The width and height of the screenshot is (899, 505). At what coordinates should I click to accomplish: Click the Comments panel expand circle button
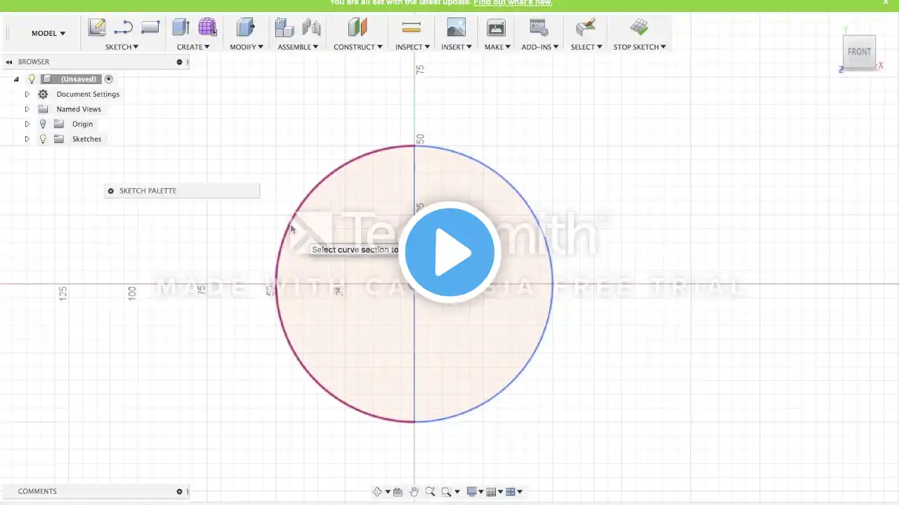coord(180,492)
